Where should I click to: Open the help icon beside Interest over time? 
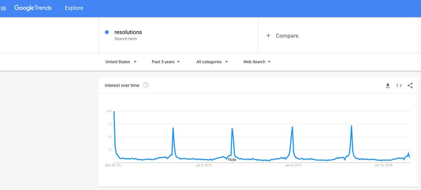(146, 85)
